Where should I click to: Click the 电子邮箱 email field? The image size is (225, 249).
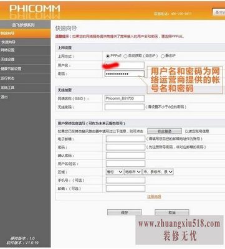125,139
